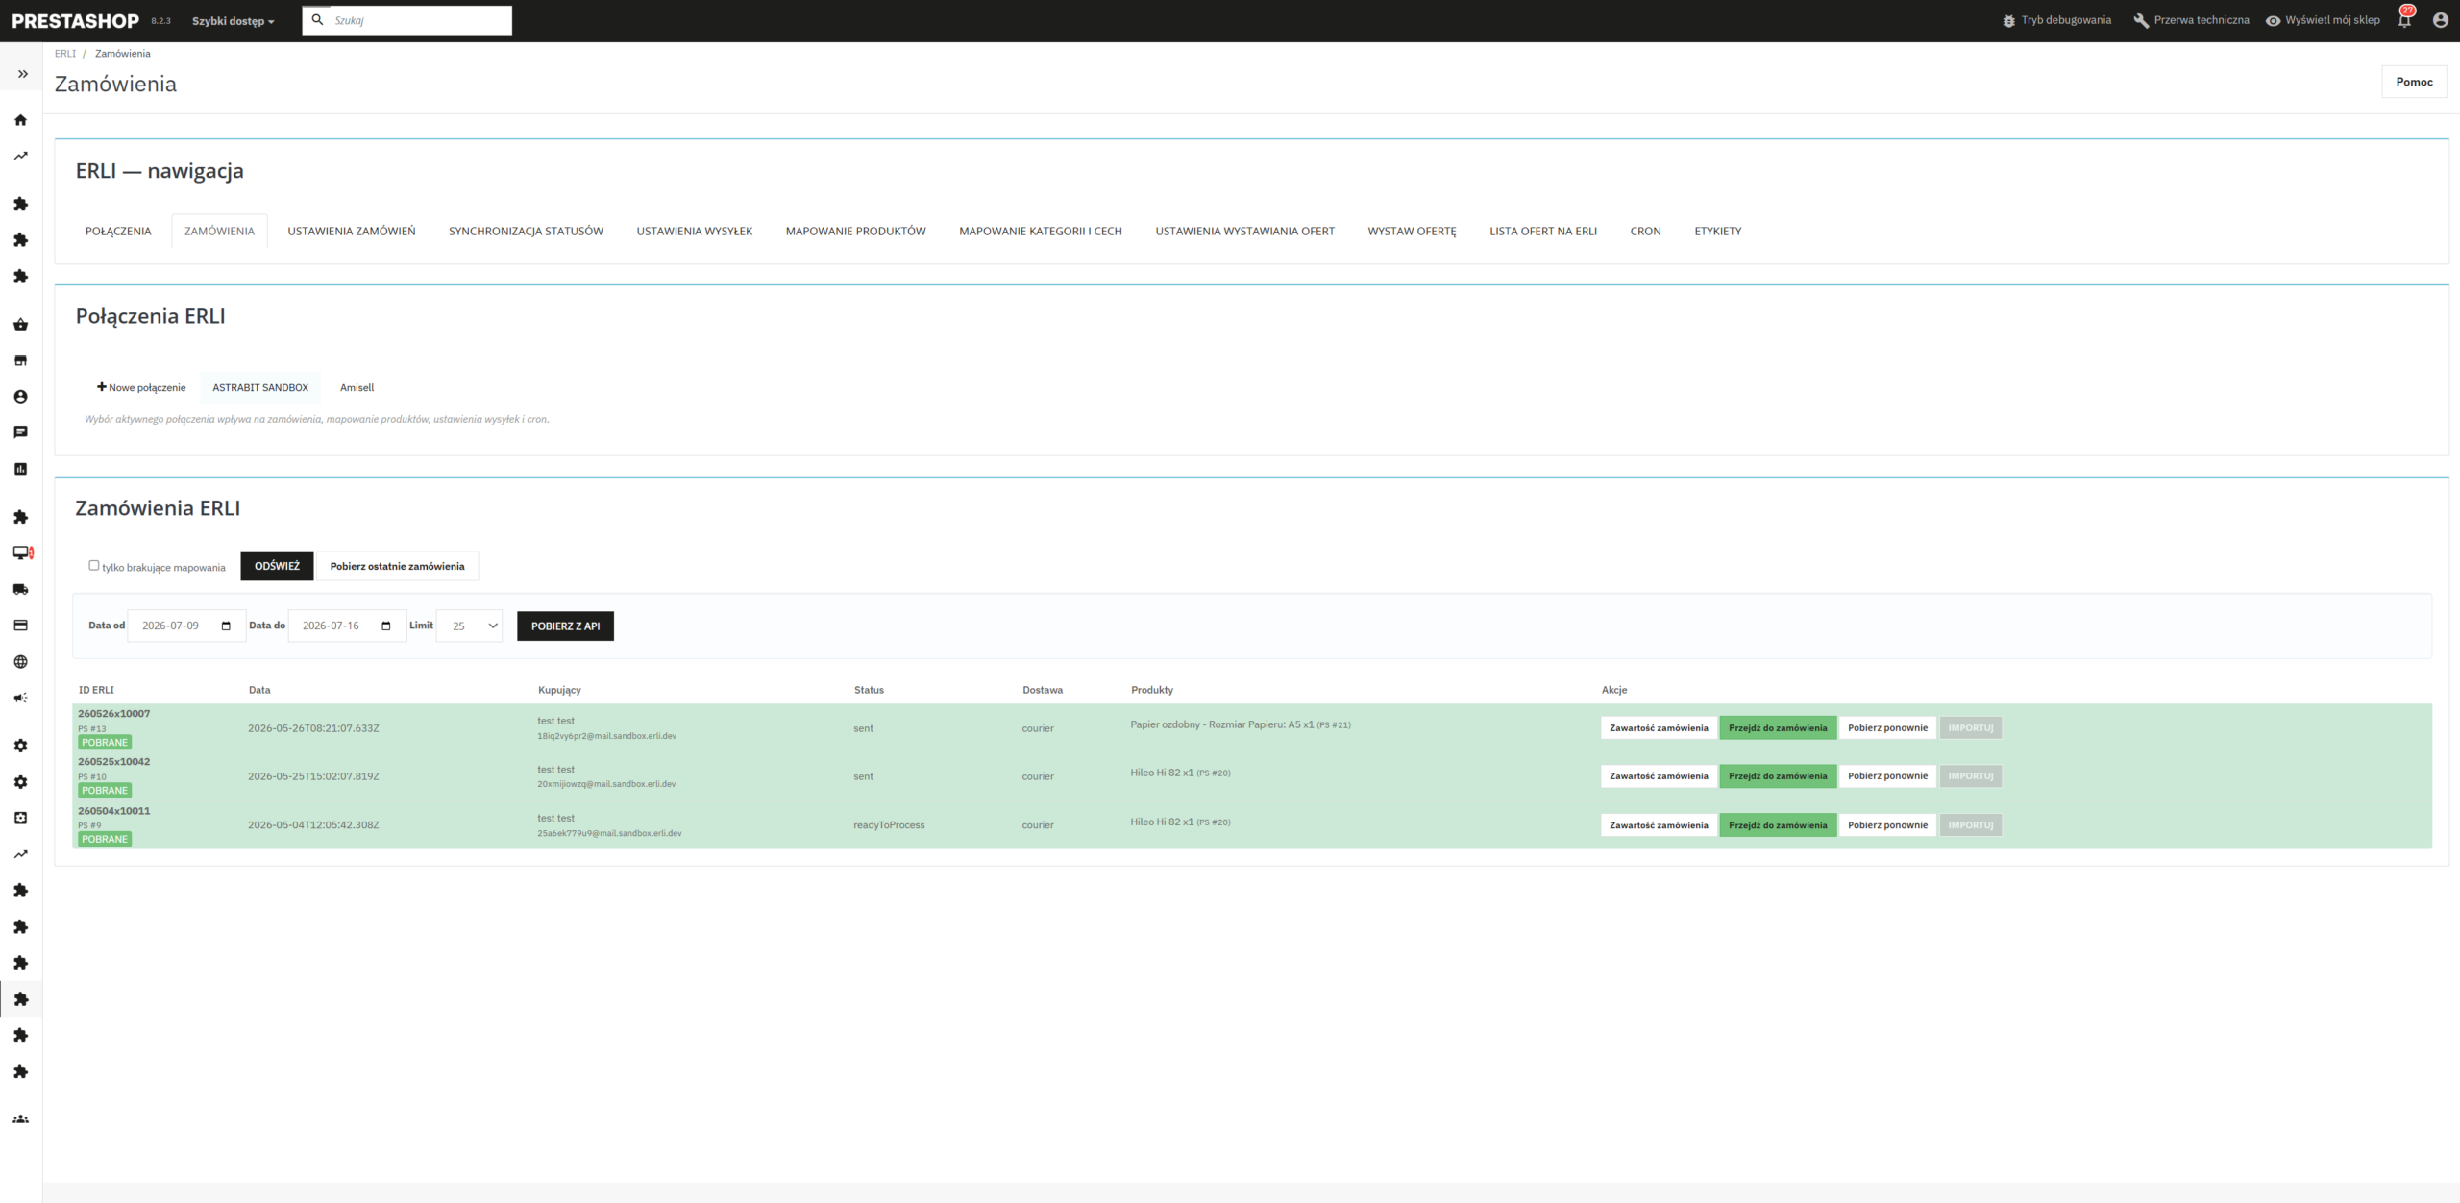The width and height of the screenshot is (2460, 1203).
Task: Open the catalog storefront icon in sidebar
Action: [x=20, y=360]
